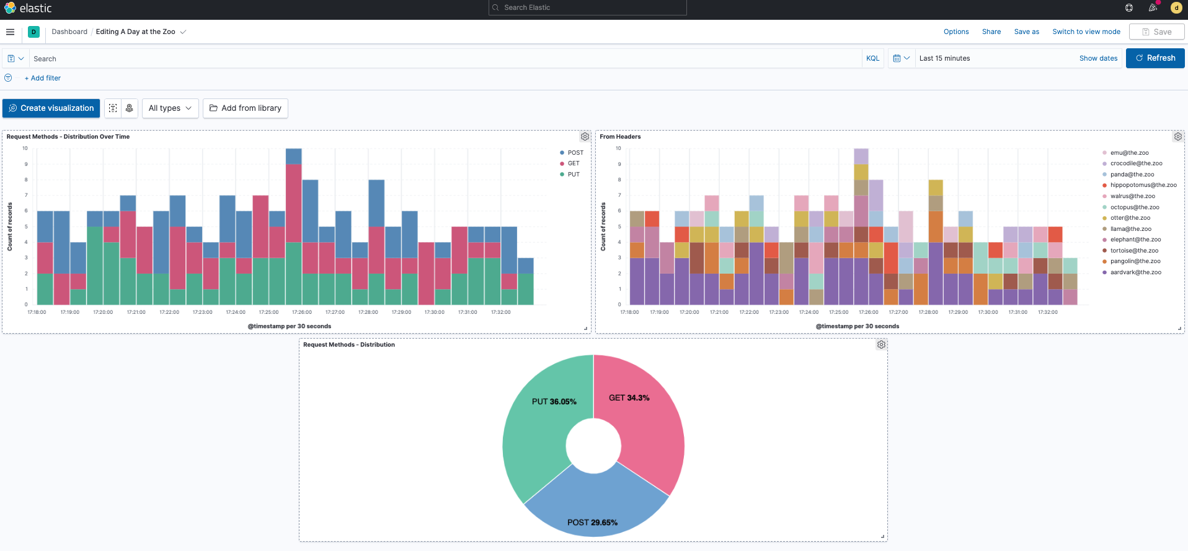
Task: Open the Share menu
Action: click(991, 32)
